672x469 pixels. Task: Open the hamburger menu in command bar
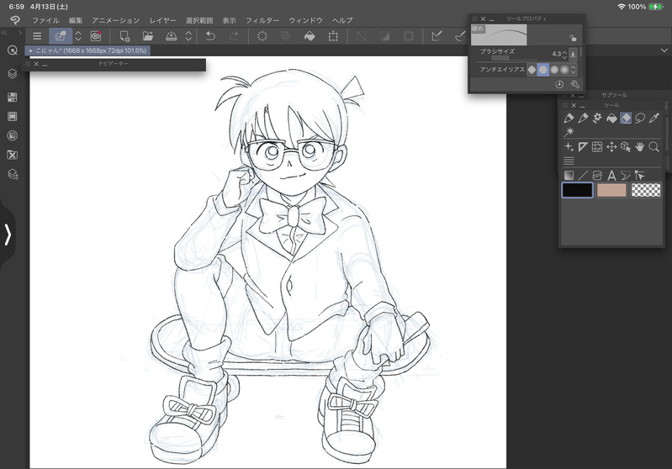pos(37,36)
